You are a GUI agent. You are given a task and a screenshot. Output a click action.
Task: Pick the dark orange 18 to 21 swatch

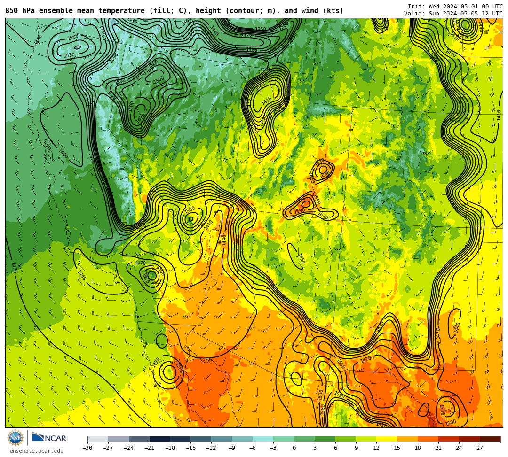pyautogui.click(x=429, y=439)
